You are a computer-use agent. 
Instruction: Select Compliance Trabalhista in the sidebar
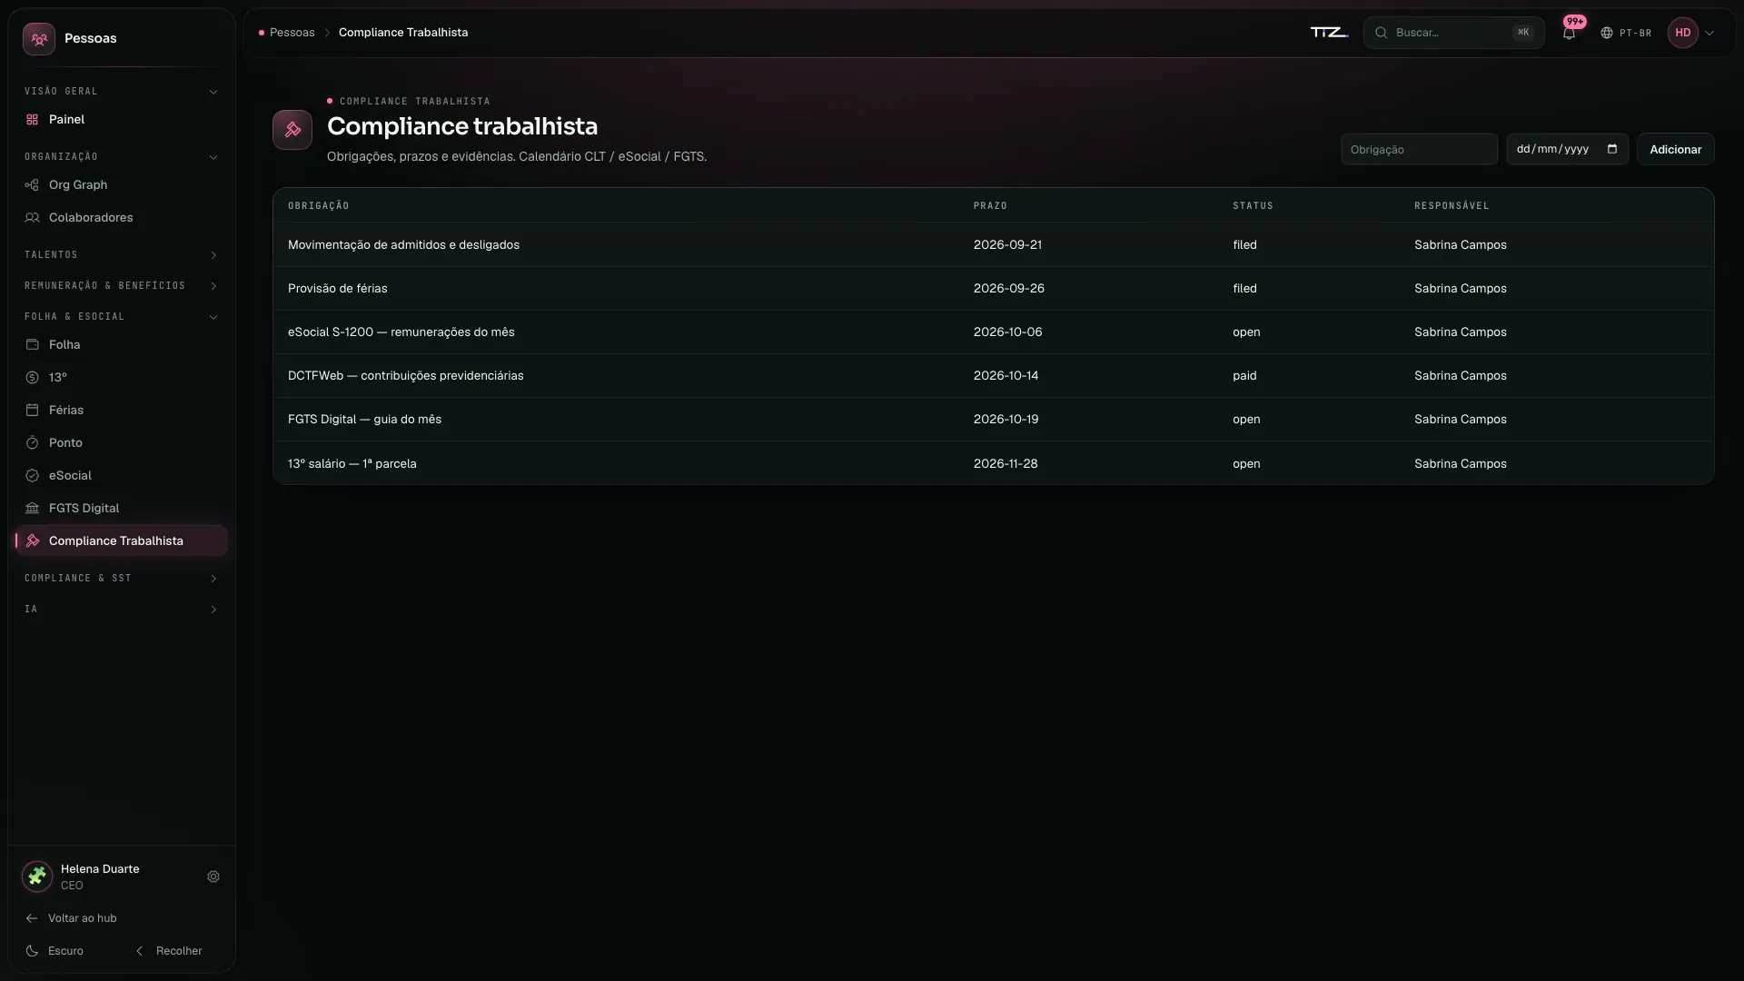121,541
